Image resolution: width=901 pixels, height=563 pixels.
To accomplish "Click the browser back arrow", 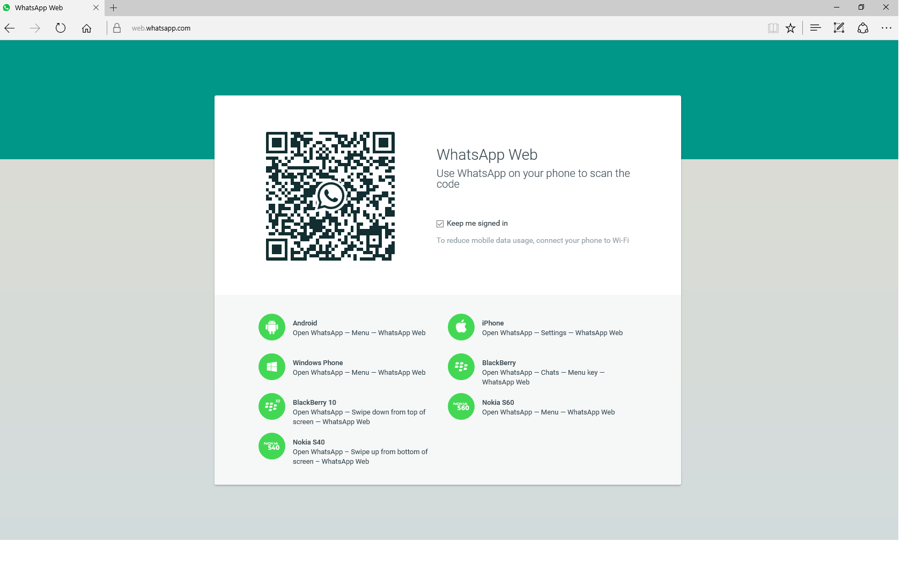I will coord(10,28).
